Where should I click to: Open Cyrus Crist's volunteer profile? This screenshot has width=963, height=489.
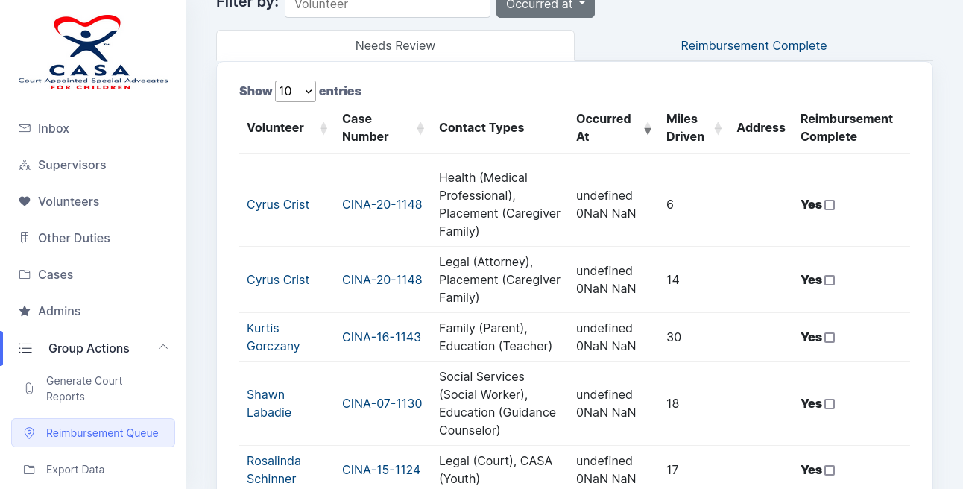click(278, 204)
